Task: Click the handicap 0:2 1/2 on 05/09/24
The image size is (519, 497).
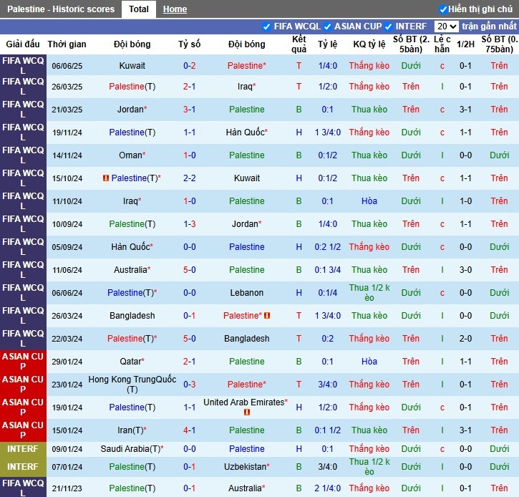Action: point(327,246)
